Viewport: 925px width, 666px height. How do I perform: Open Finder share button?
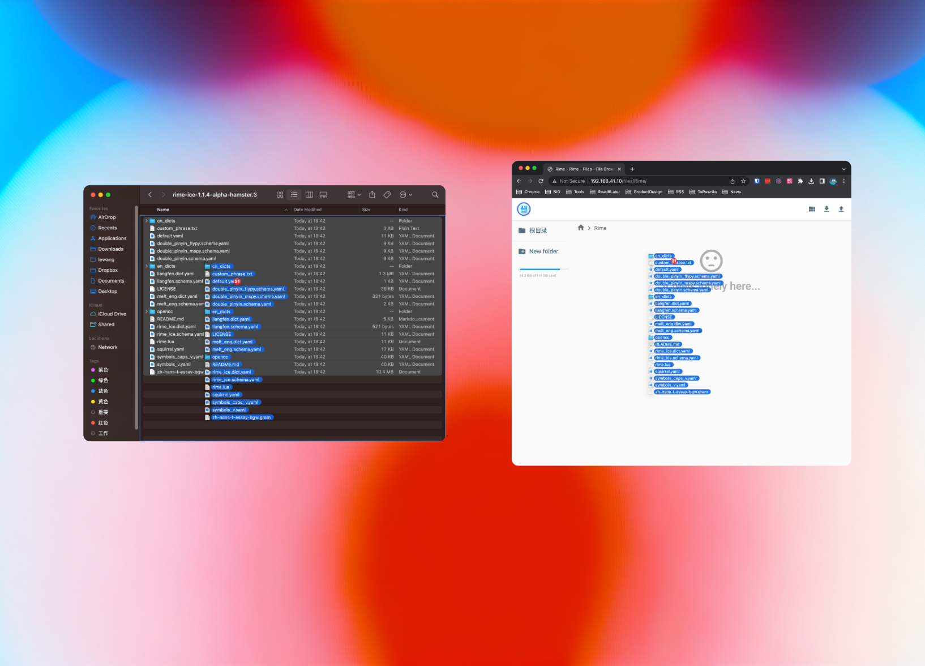tap(372, 195)
